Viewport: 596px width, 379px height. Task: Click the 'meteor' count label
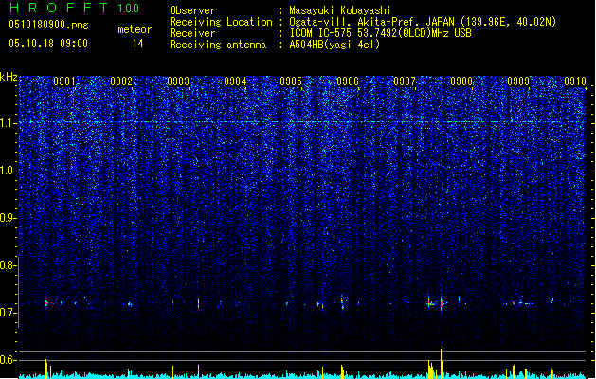tap(135, 29)
